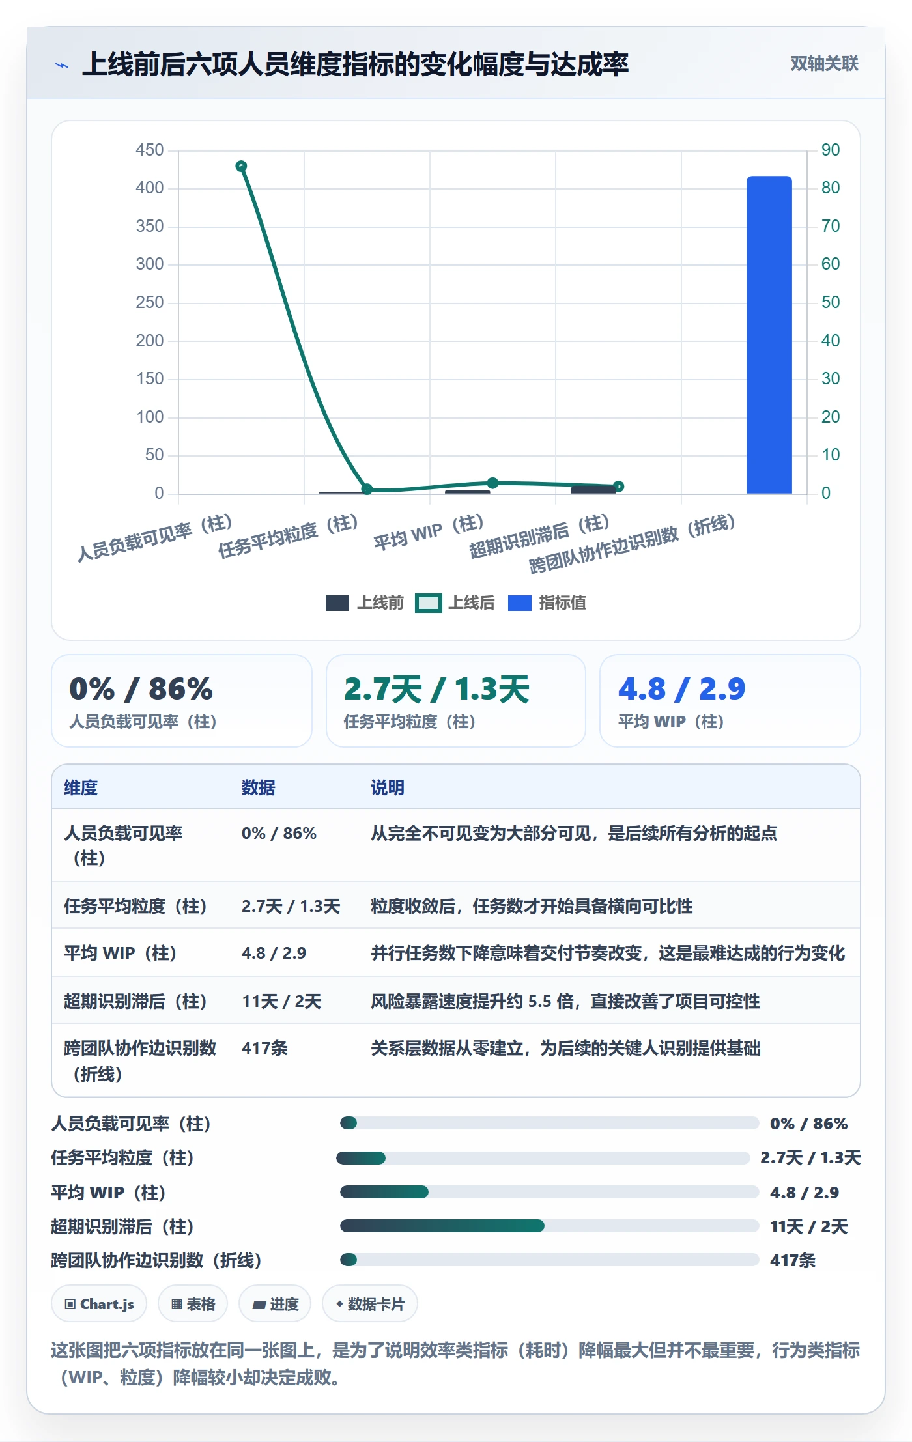The height and width of the screenshot is (1442, 912).
Task: Click right axis value 90
Action: [x=830, y=150]
